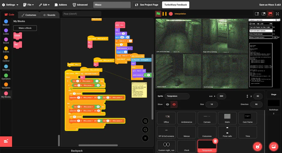Click Save as Htscc 3.sb3
The width and height of the screenshot is (282, 153).
(270, 5)
